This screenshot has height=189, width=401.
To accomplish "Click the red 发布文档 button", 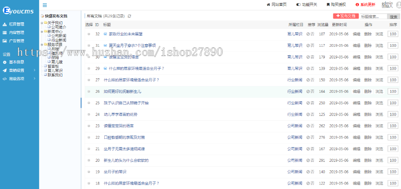I will [x=346, y=16].
